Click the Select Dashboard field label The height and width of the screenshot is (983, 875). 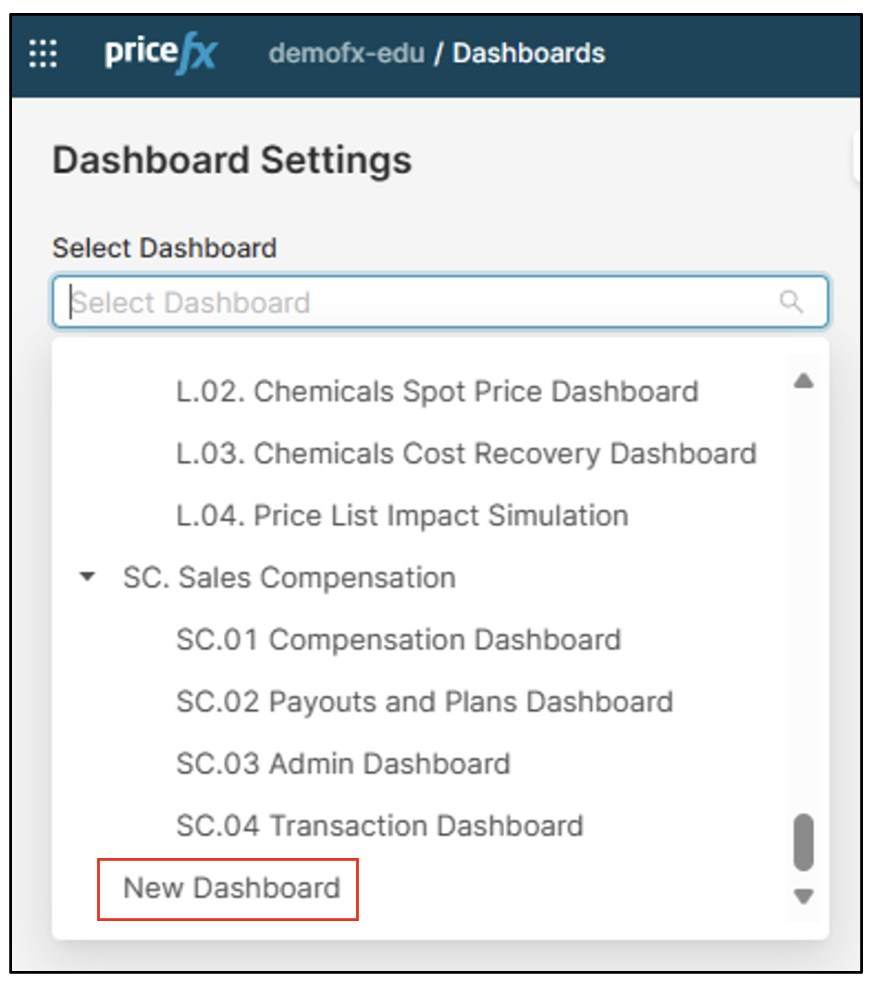(165, 248)
